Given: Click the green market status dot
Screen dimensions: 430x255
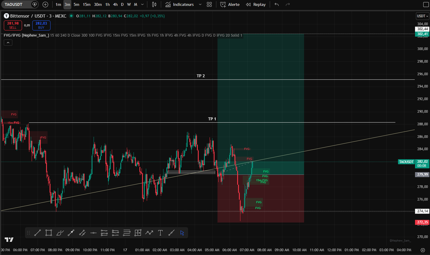Looking at the screenshot, I should [x=72, y=16].
